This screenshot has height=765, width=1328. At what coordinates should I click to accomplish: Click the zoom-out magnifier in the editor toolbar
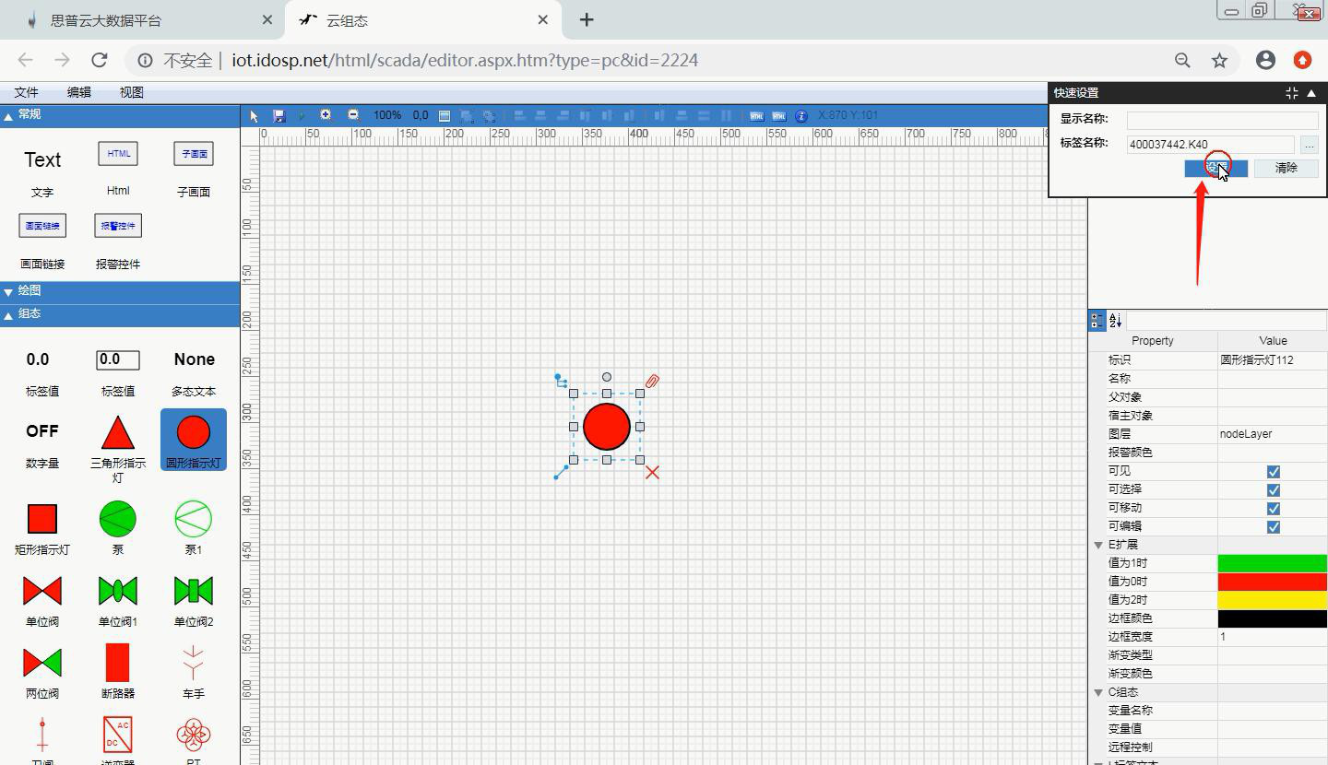[353, 115]
